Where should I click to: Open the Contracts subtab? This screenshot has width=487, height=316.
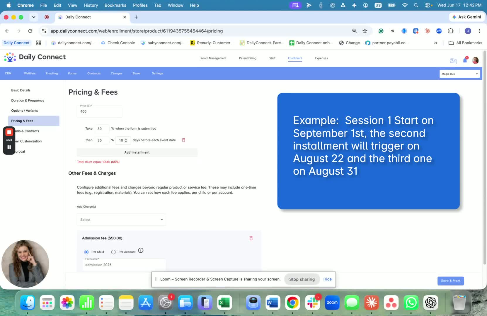tap(94, 73)
